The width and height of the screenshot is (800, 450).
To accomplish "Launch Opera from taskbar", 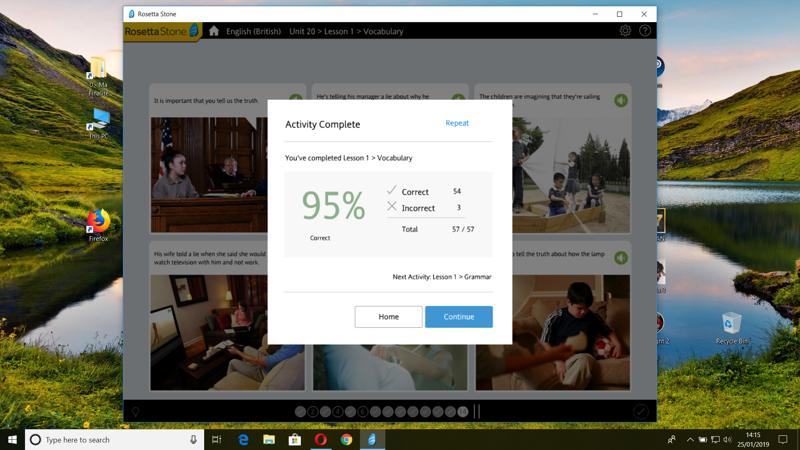I will pos(321,440).
